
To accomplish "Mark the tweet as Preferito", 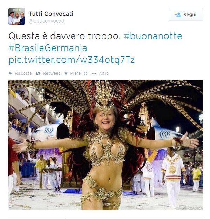I will (x=79, y=73).
